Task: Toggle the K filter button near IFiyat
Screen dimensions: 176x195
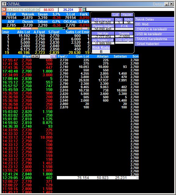Action: 37,56
